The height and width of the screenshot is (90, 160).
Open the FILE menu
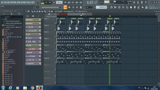[2, 2]
